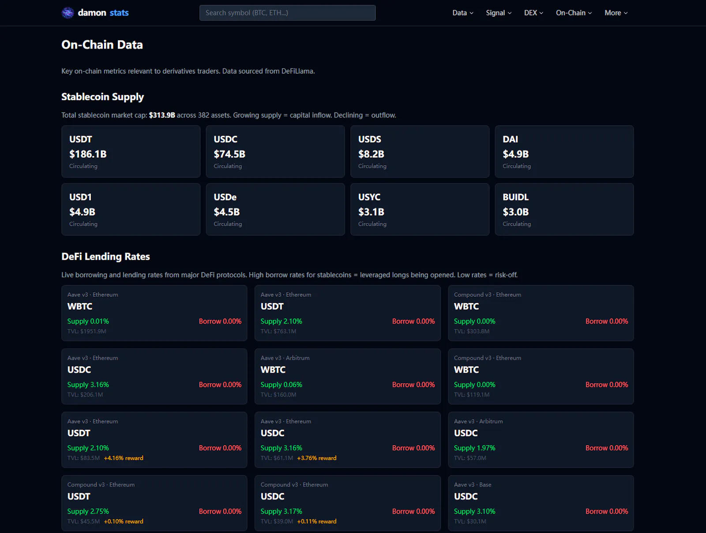The height and width of the screenshot is (533, 706).
Task: Click WBTC in the TVL $119.1M card
Action: tap(466, 370)
